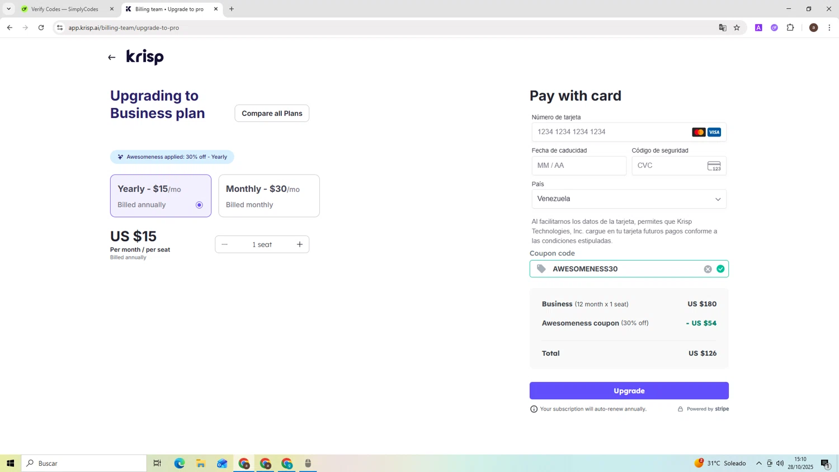This screenshot has height=472, width=839.
Task: Click the Upgrade button
Action: [x=629, y=390]
